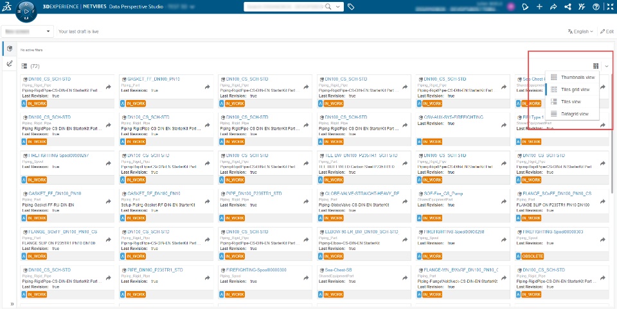Open the tools icon next to help
Viewport: 617px width, 309px height.
tap(582, 6)
